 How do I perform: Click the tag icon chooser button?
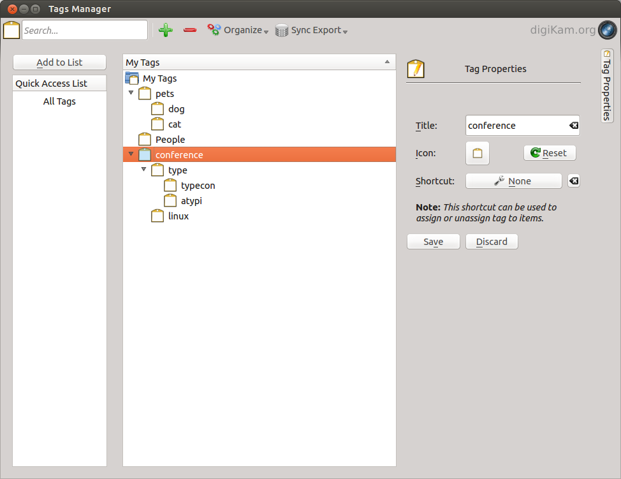[478, 153]
